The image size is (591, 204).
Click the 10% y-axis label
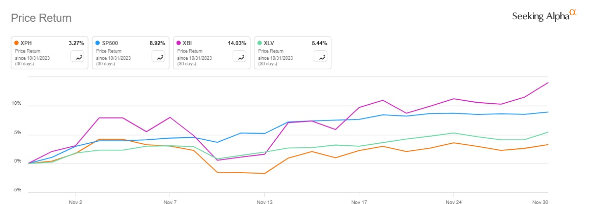pyautogui.click(x=17, y=104)
